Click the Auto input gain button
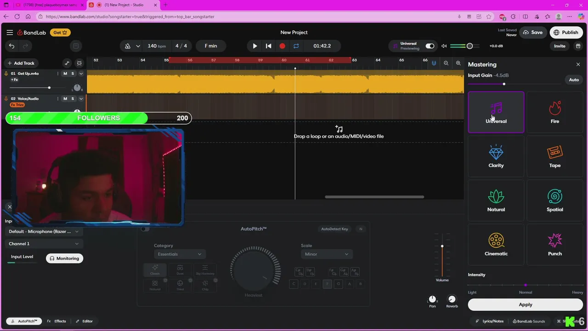588x331 pixels. [x=574, y=80]
